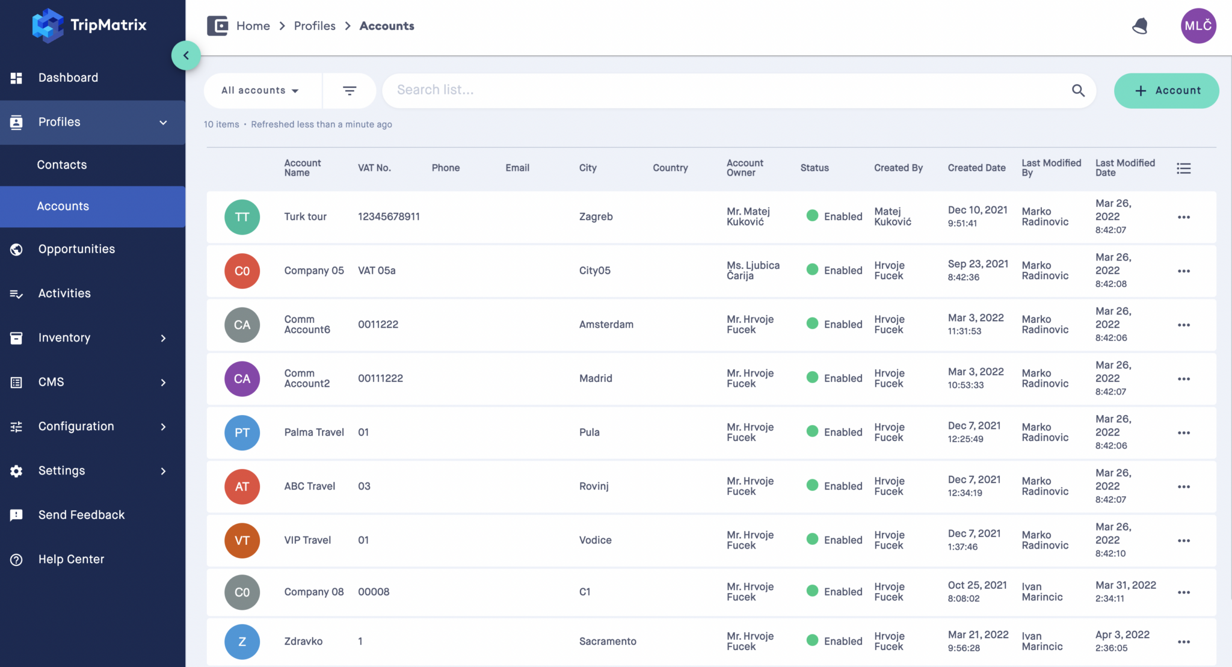Open the Dashboard from the sidebar
This screenshot has width=1232, height=667.
click(x=68, y=78)
